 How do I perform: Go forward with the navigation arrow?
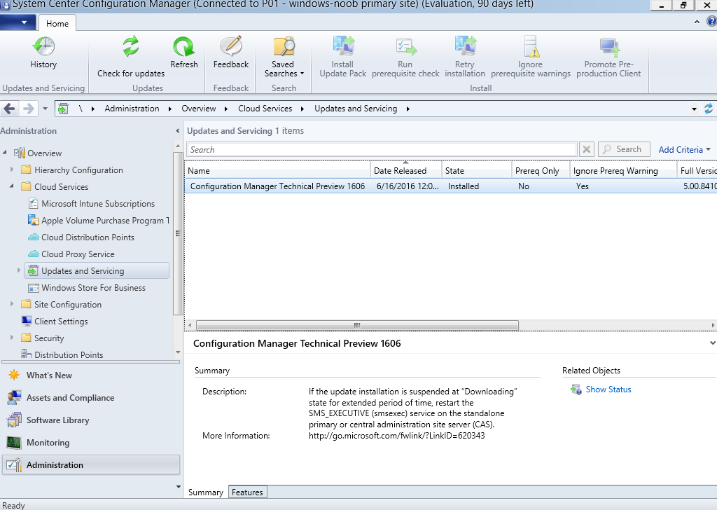pos(28,109)
